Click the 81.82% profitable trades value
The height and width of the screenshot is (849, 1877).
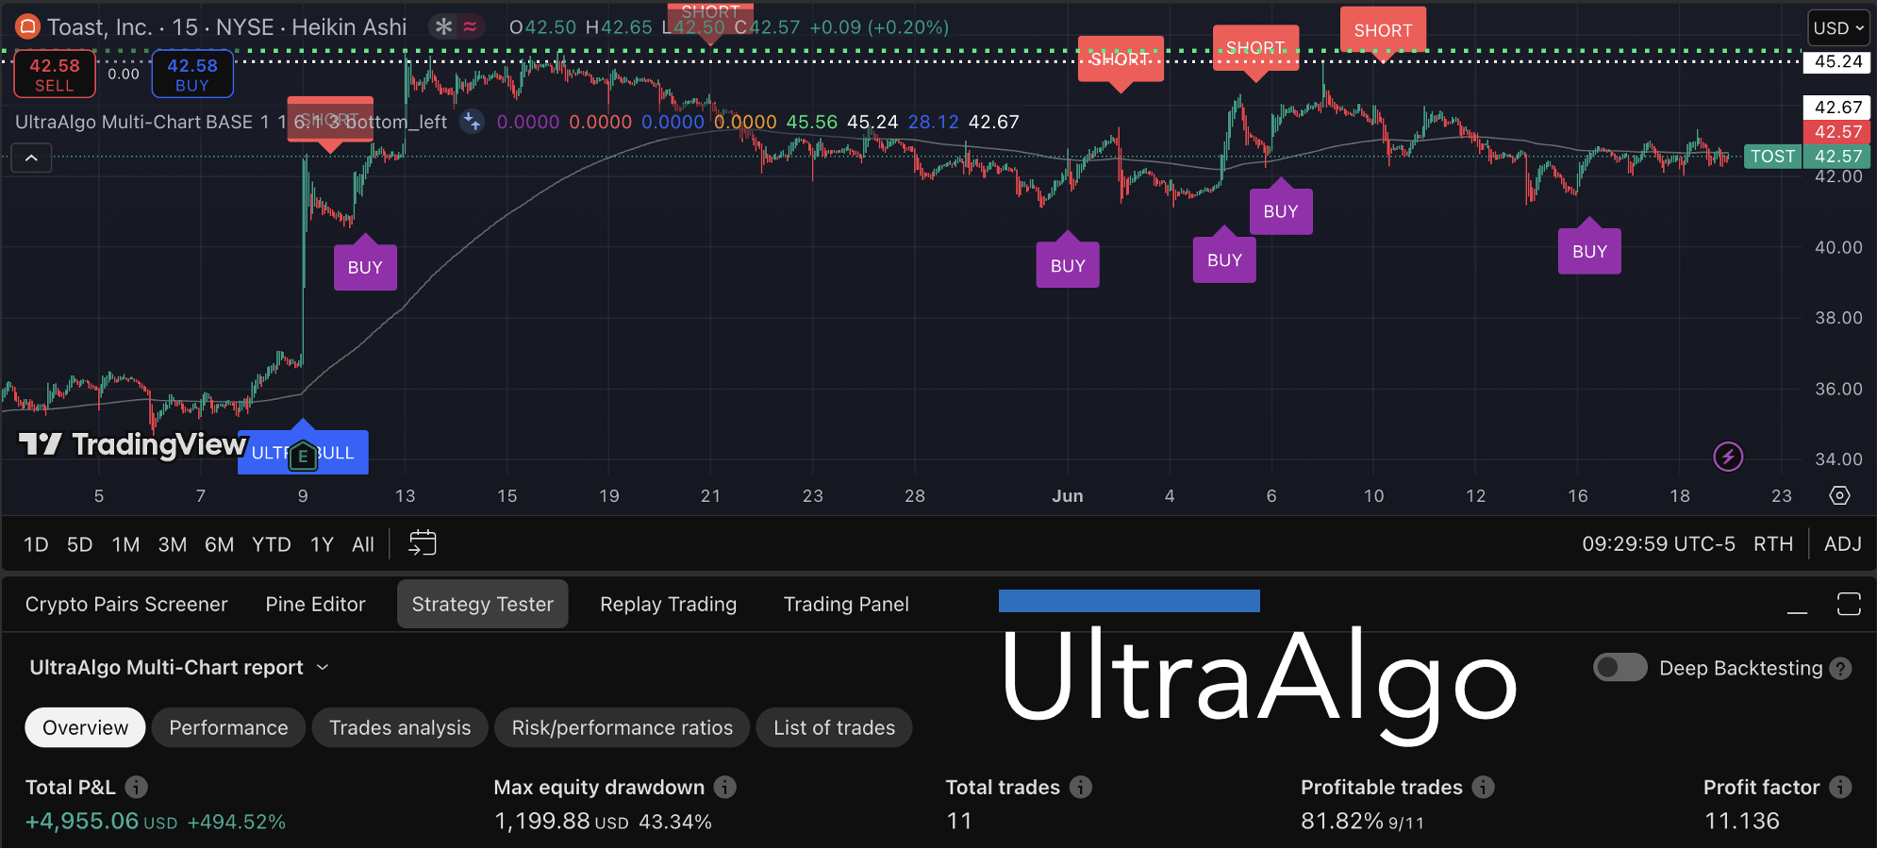pos(1342,822)
